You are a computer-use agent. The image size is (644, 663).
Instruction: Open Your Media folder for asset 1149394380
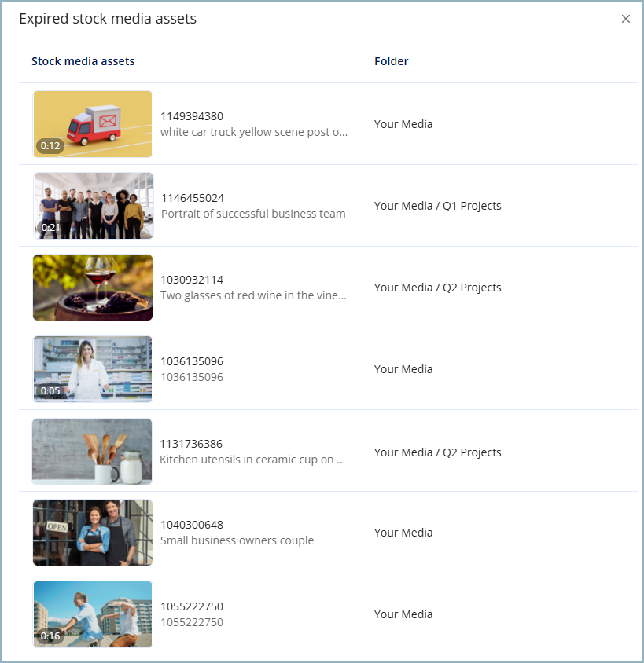pyautogui.click(x=403, y=123)
